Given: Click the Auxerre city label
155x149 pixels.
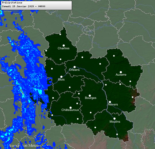Looking at the screenshot, I should click(121, 74).
